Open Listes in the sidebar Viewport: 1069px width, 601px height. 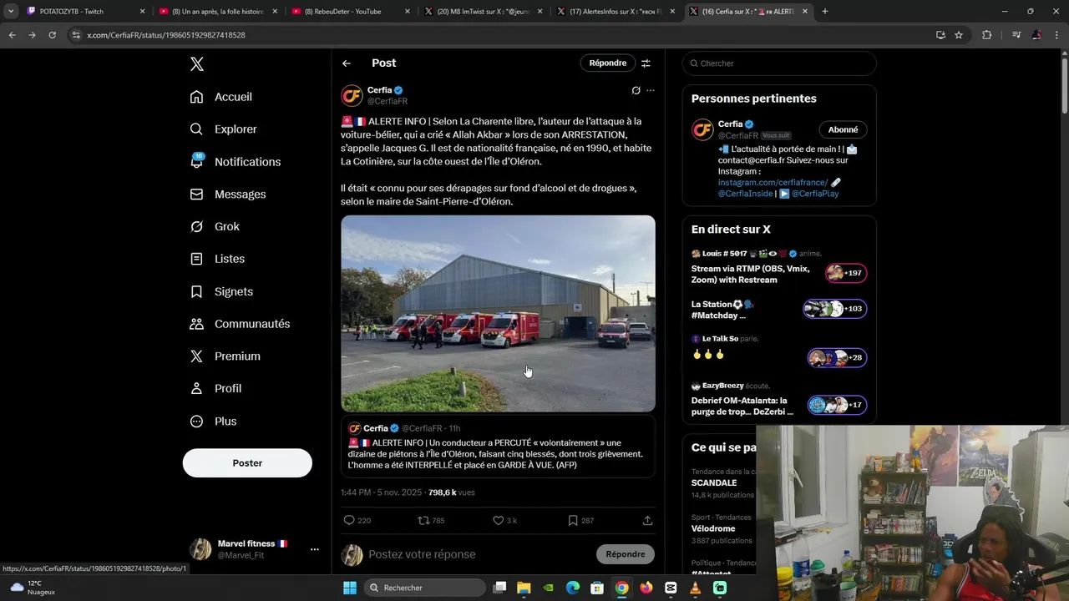pyautogui.click(x=217, y=259)
